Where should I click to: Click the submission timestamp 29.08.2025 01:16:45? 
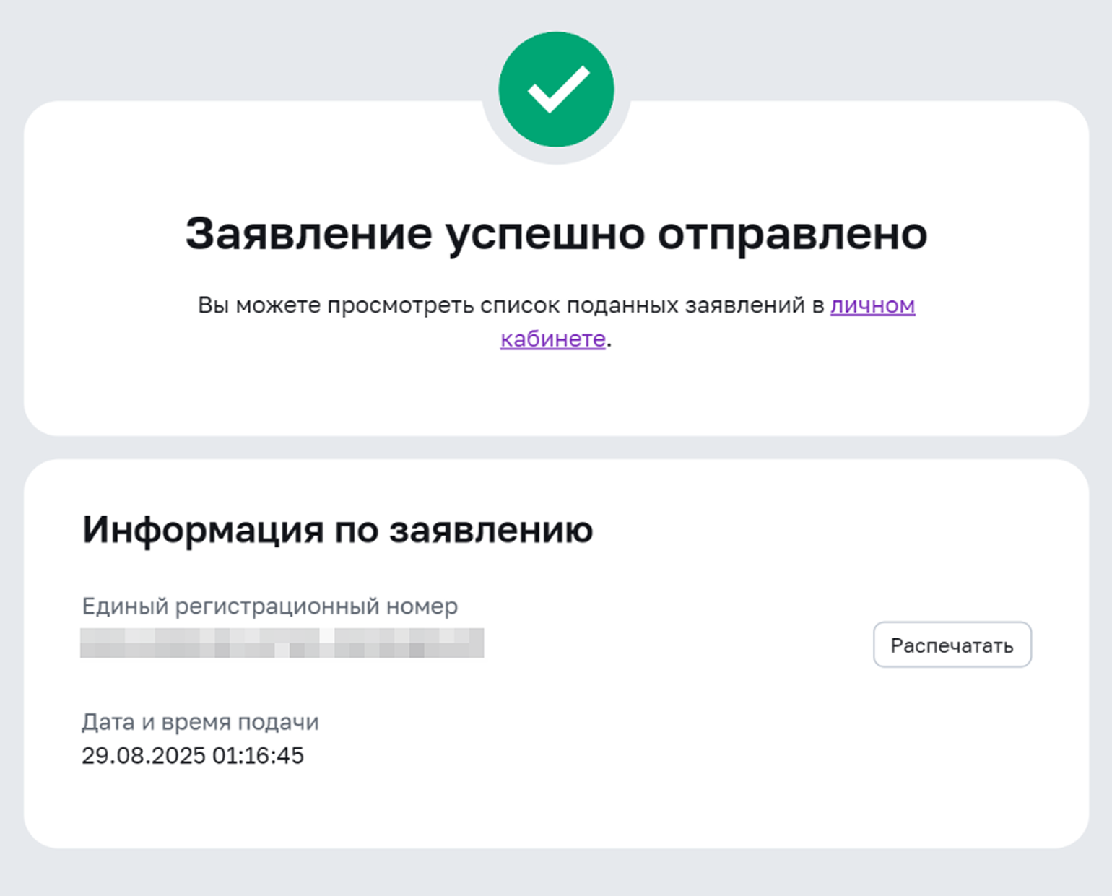coord(194,756)
